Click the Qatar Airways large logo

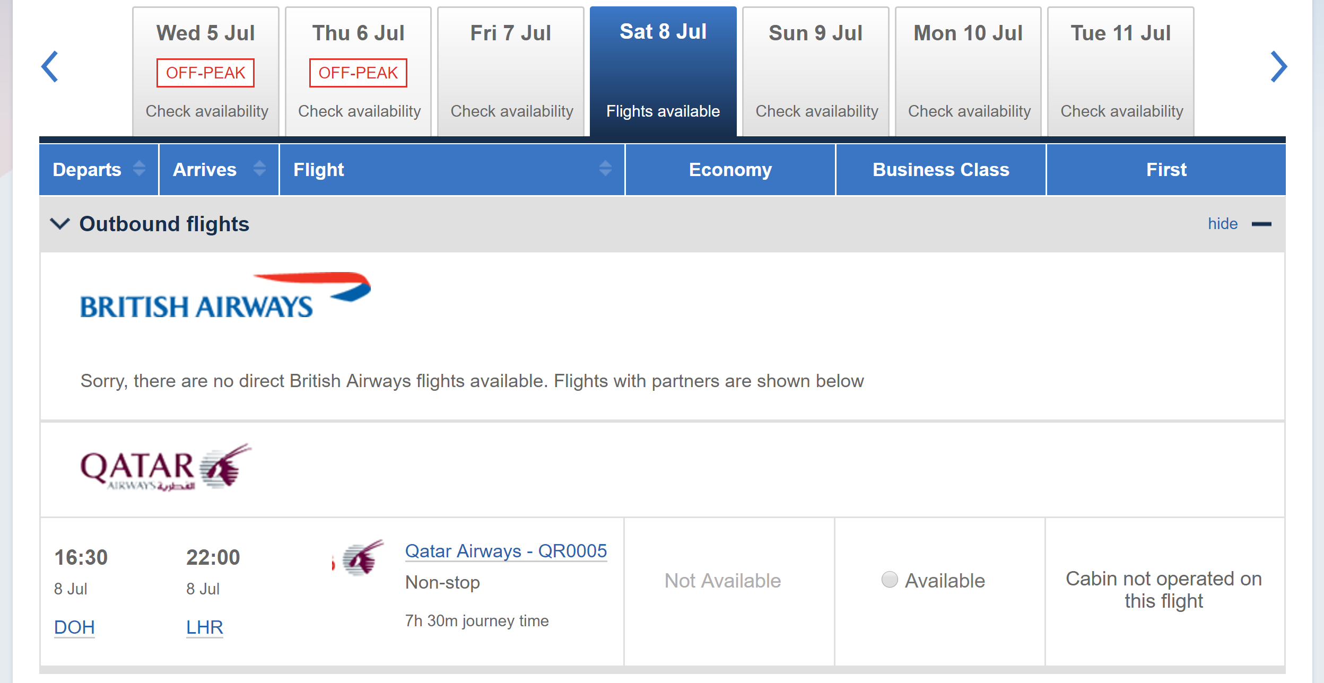165,468
